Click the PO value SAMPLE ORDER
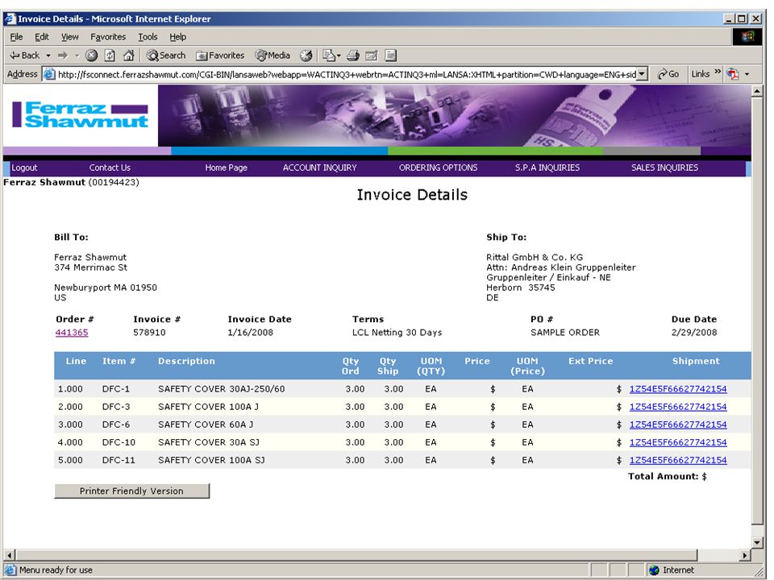Viewport: 774px width, 580px height. pos(565,333)
